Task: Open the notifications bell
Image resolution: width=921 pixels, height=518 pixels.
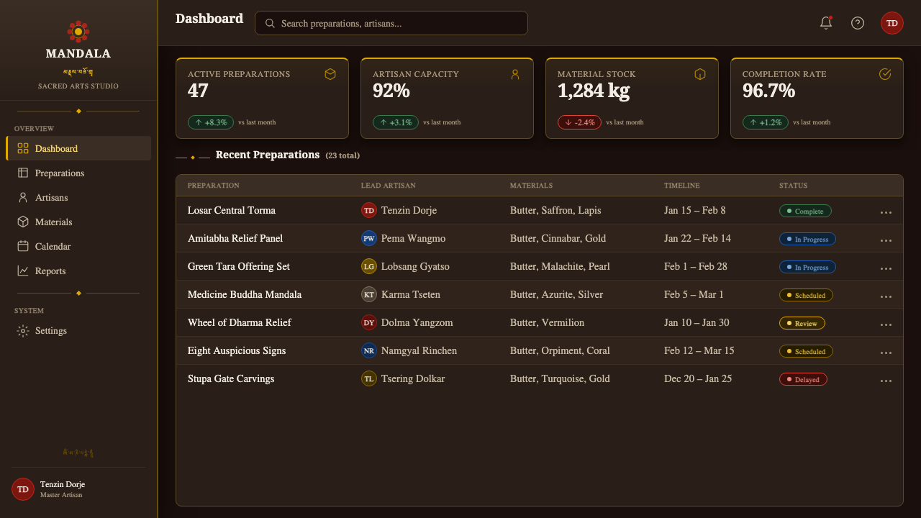Action: click(x=826, y=23)
